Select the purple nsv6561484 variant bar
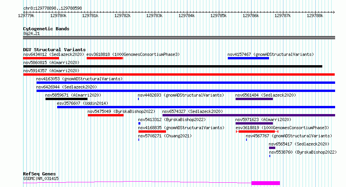This screenshot has height=187, width=346. coord(254,99)
